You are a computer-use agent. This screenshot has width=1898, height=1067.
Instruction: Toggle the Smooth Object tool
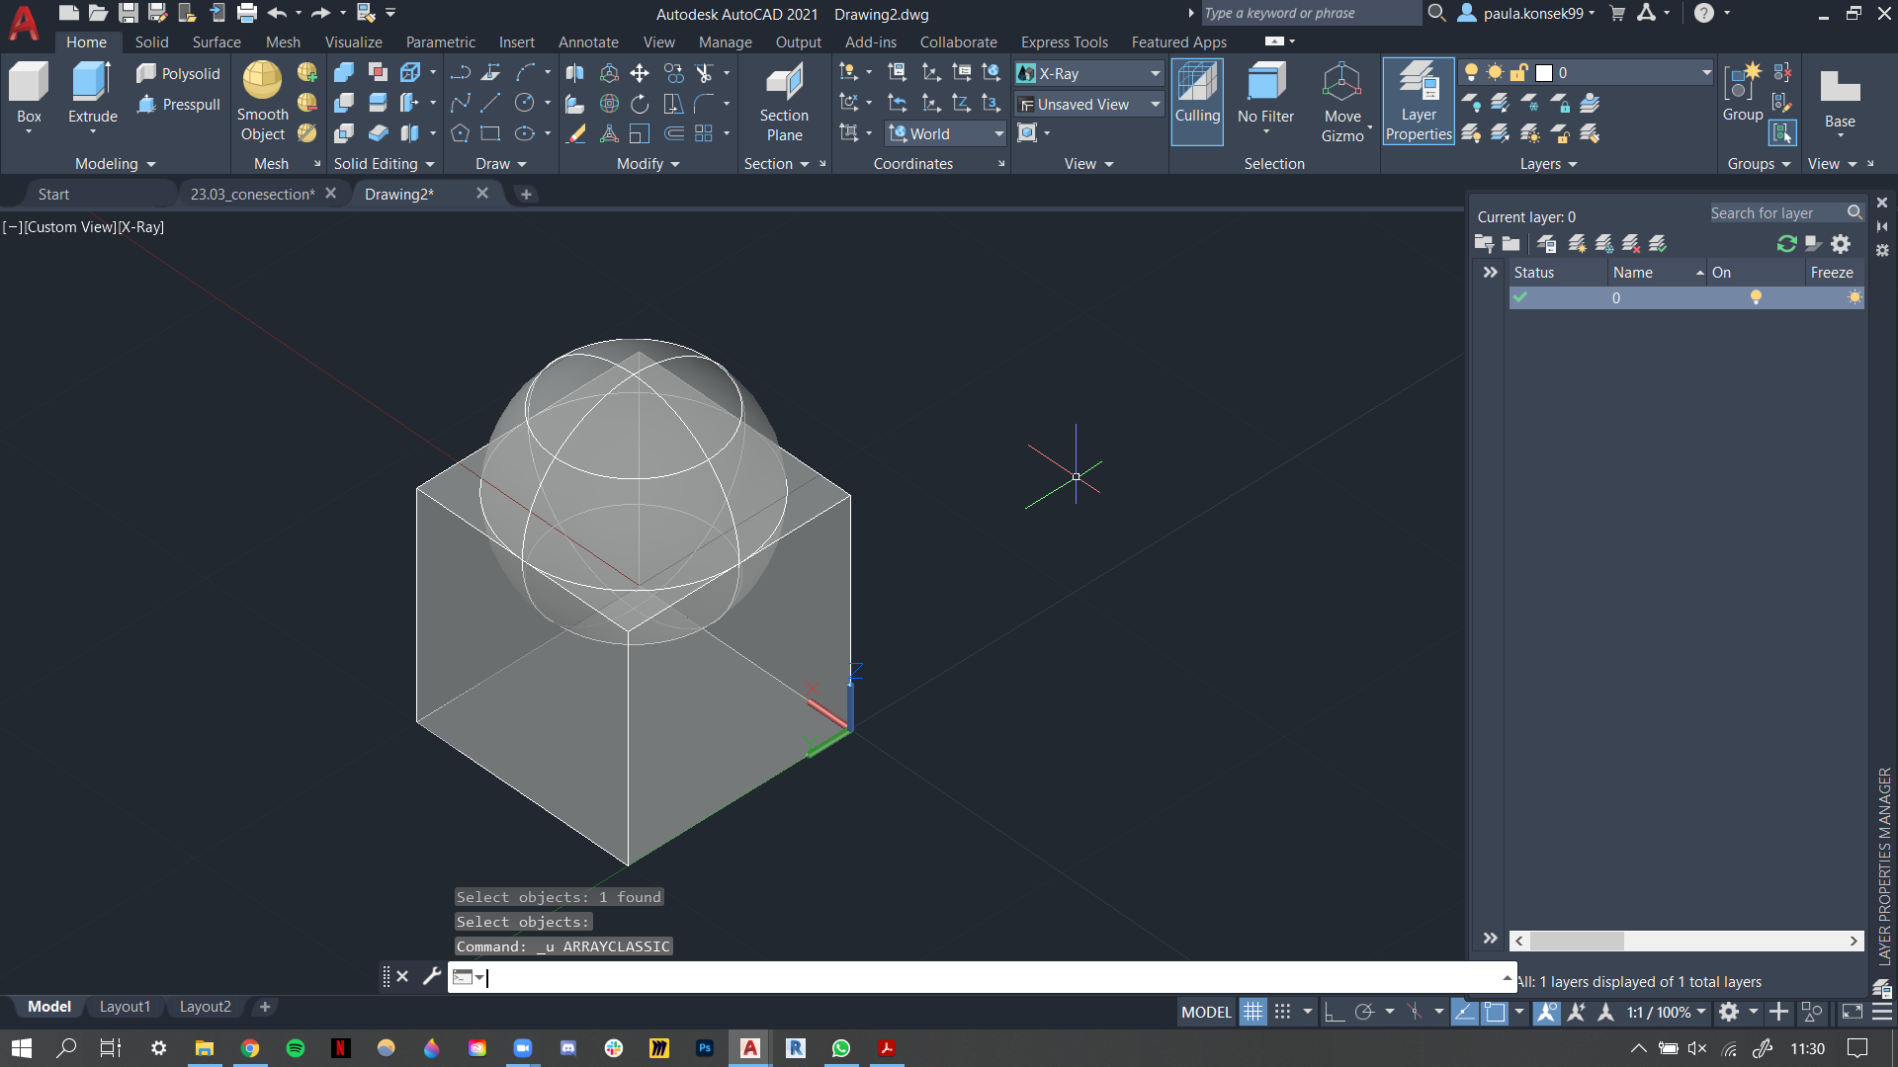(x=262, y=102)
